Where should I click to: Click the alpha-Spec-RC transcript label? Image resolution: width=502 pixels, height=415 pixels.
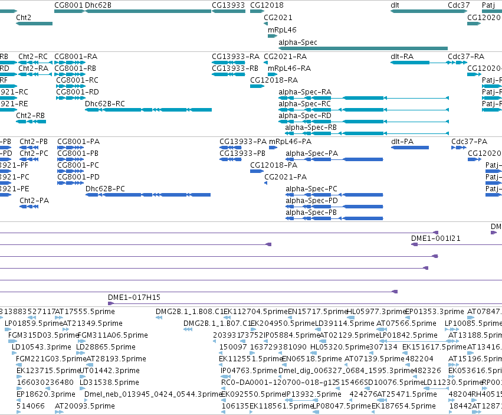click(304, 104)
